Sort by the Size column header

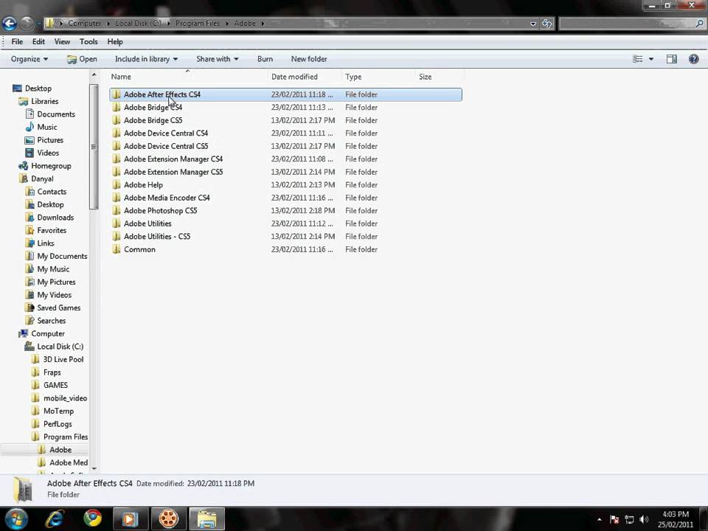click(425, 77)
